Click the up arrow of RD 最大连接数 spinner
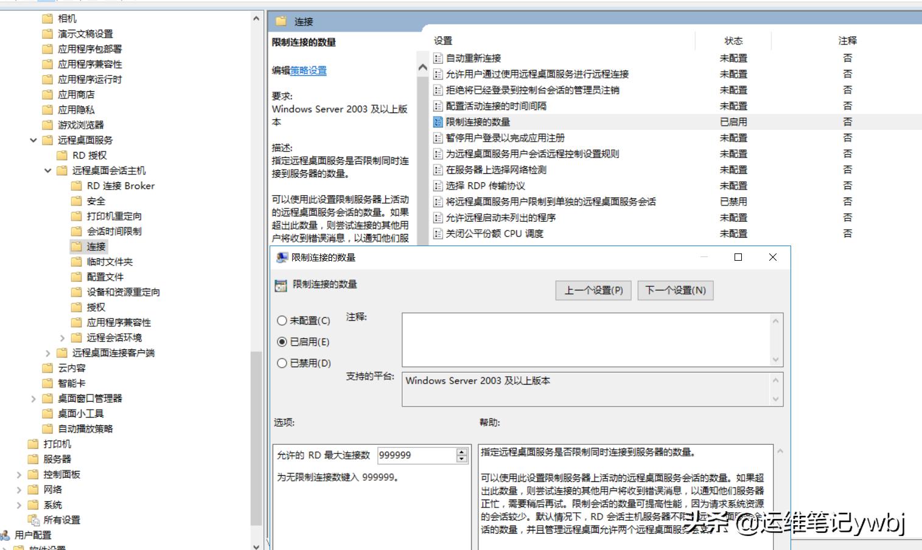922x550 pixels. pyautogui.click(x=460, y=452)
